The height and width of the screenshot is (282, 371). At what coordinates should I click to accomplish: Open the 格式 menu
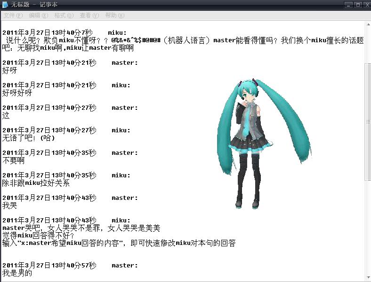(x=64, y=15)
